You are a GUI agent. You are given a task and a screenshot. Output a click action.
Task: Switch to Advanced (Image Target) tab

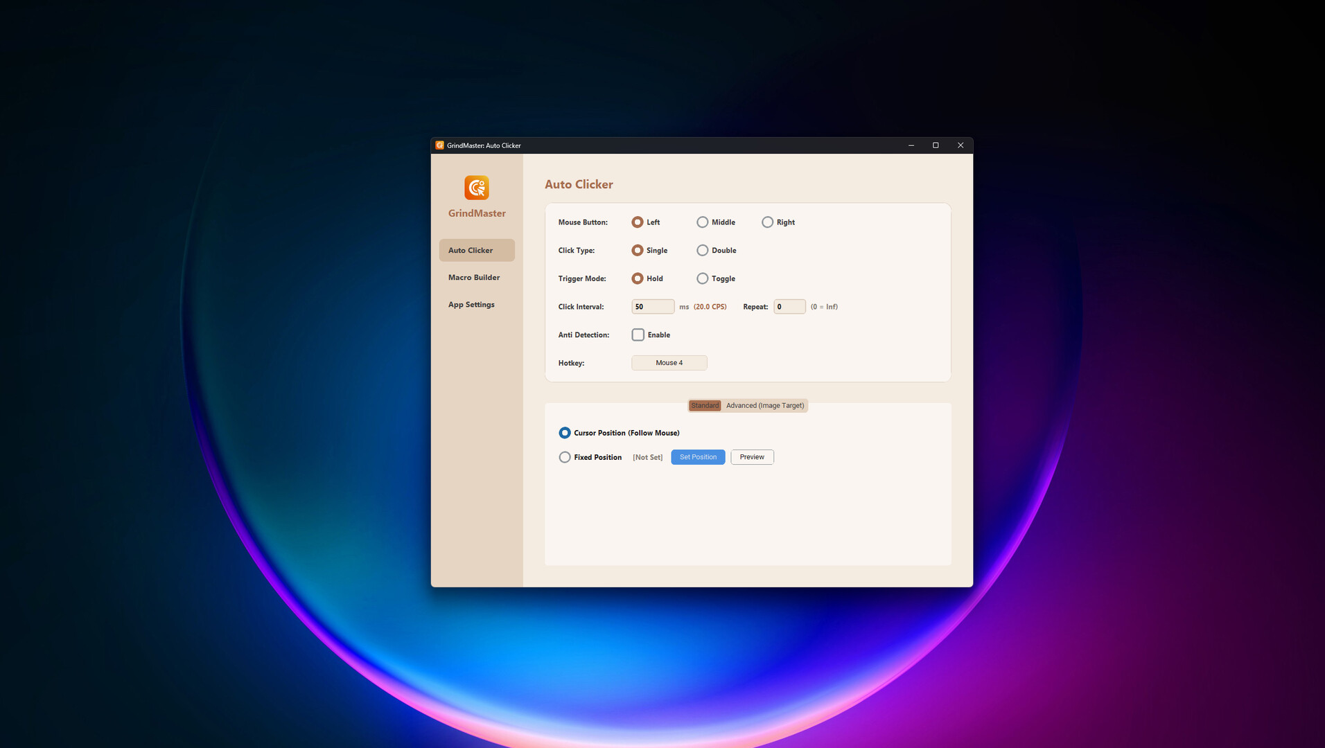click(x=764, y=406)
